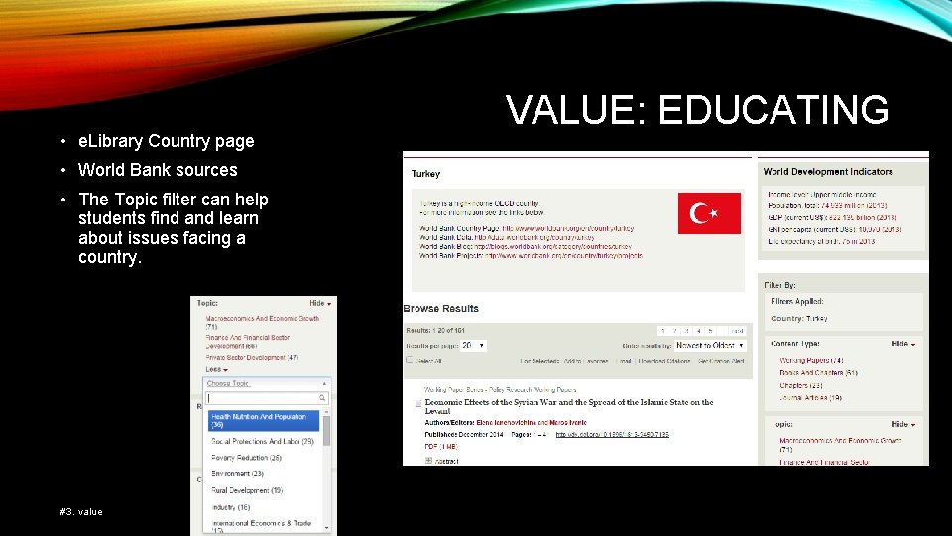Viewport: 952px width, 536px height.
Task: Click Private Sector Development (47)
Action: click(x=252, y=358)
